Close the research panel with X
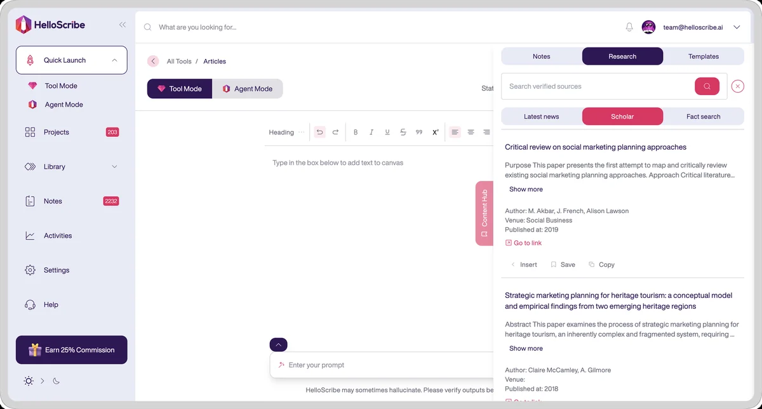The width and height of the screenshot is (762, 409). 737,86
